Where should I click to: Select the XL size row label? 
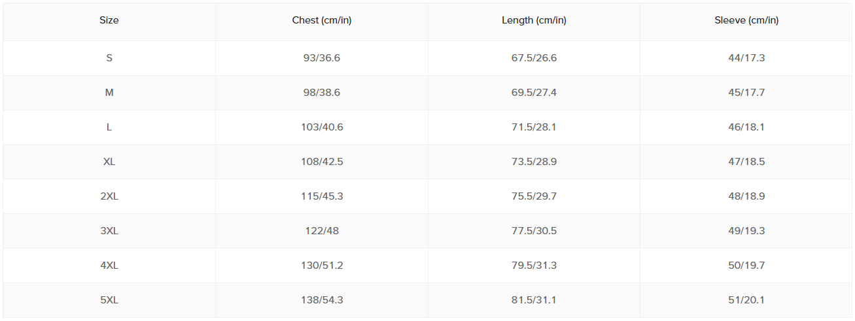point(109,162)
